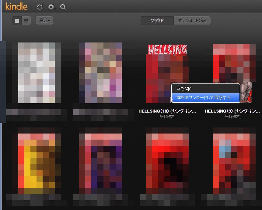Switch to grid view
Image resolution: width=262 pixels, height=210 pixels.
click(17, 21)
